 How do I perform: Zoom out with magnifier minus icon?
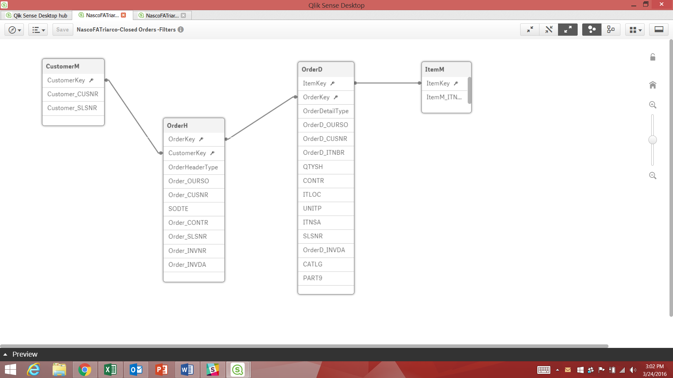[x=652, y=175]
